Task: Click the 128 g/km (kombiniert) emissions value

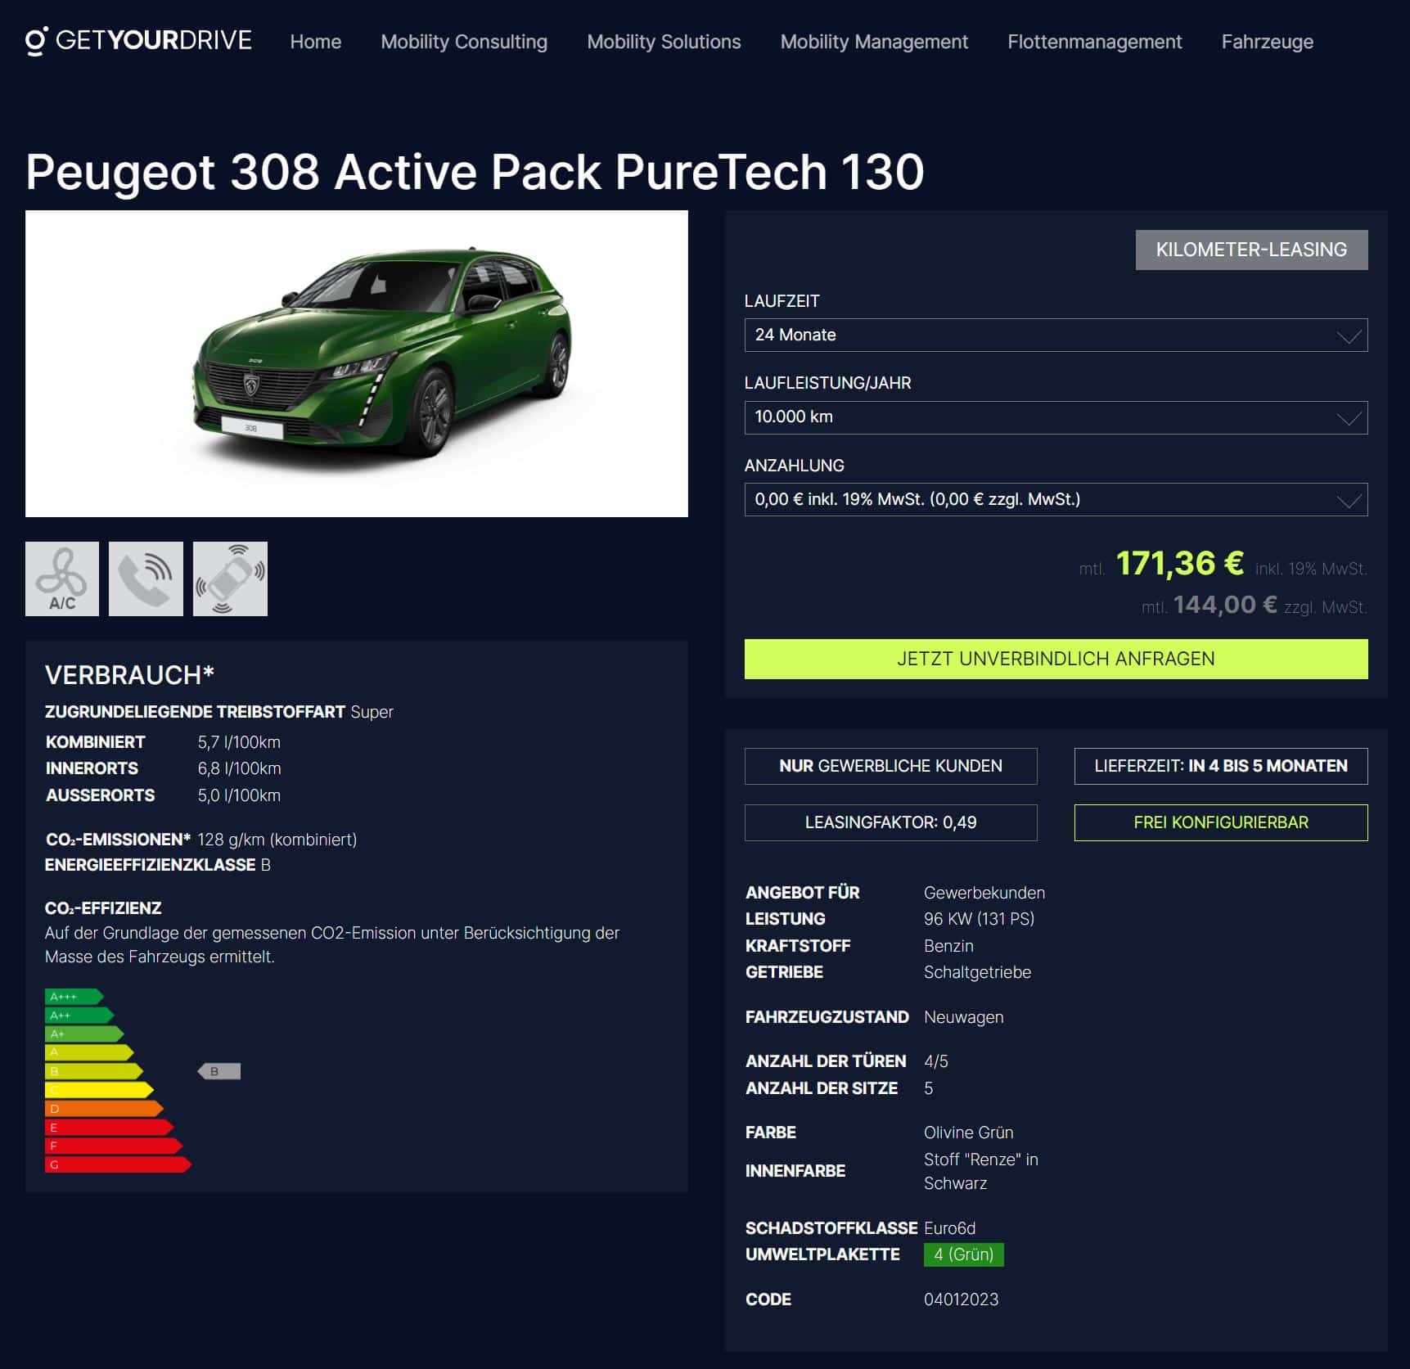Action: click(277, 840)
